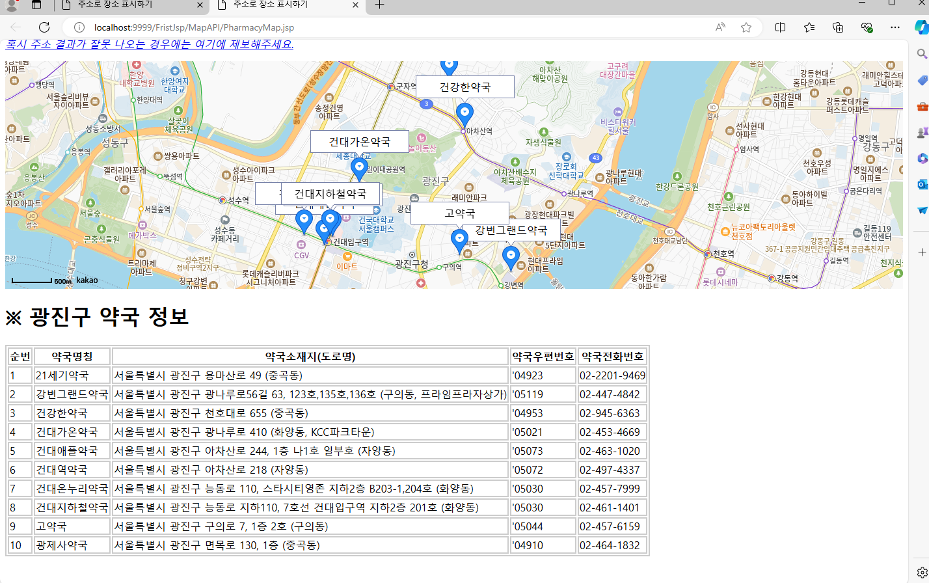
Task: Click the 고약국 info window label
Action: coord(460,213)
